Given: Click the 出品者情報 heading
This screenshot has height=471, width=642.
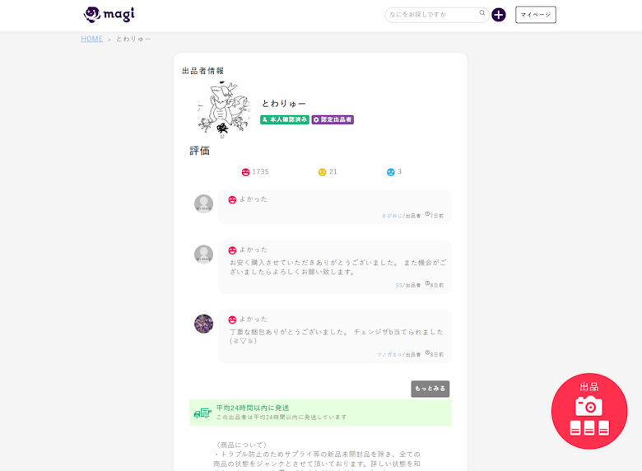Looking at the screenshot, I should (202, 71).
